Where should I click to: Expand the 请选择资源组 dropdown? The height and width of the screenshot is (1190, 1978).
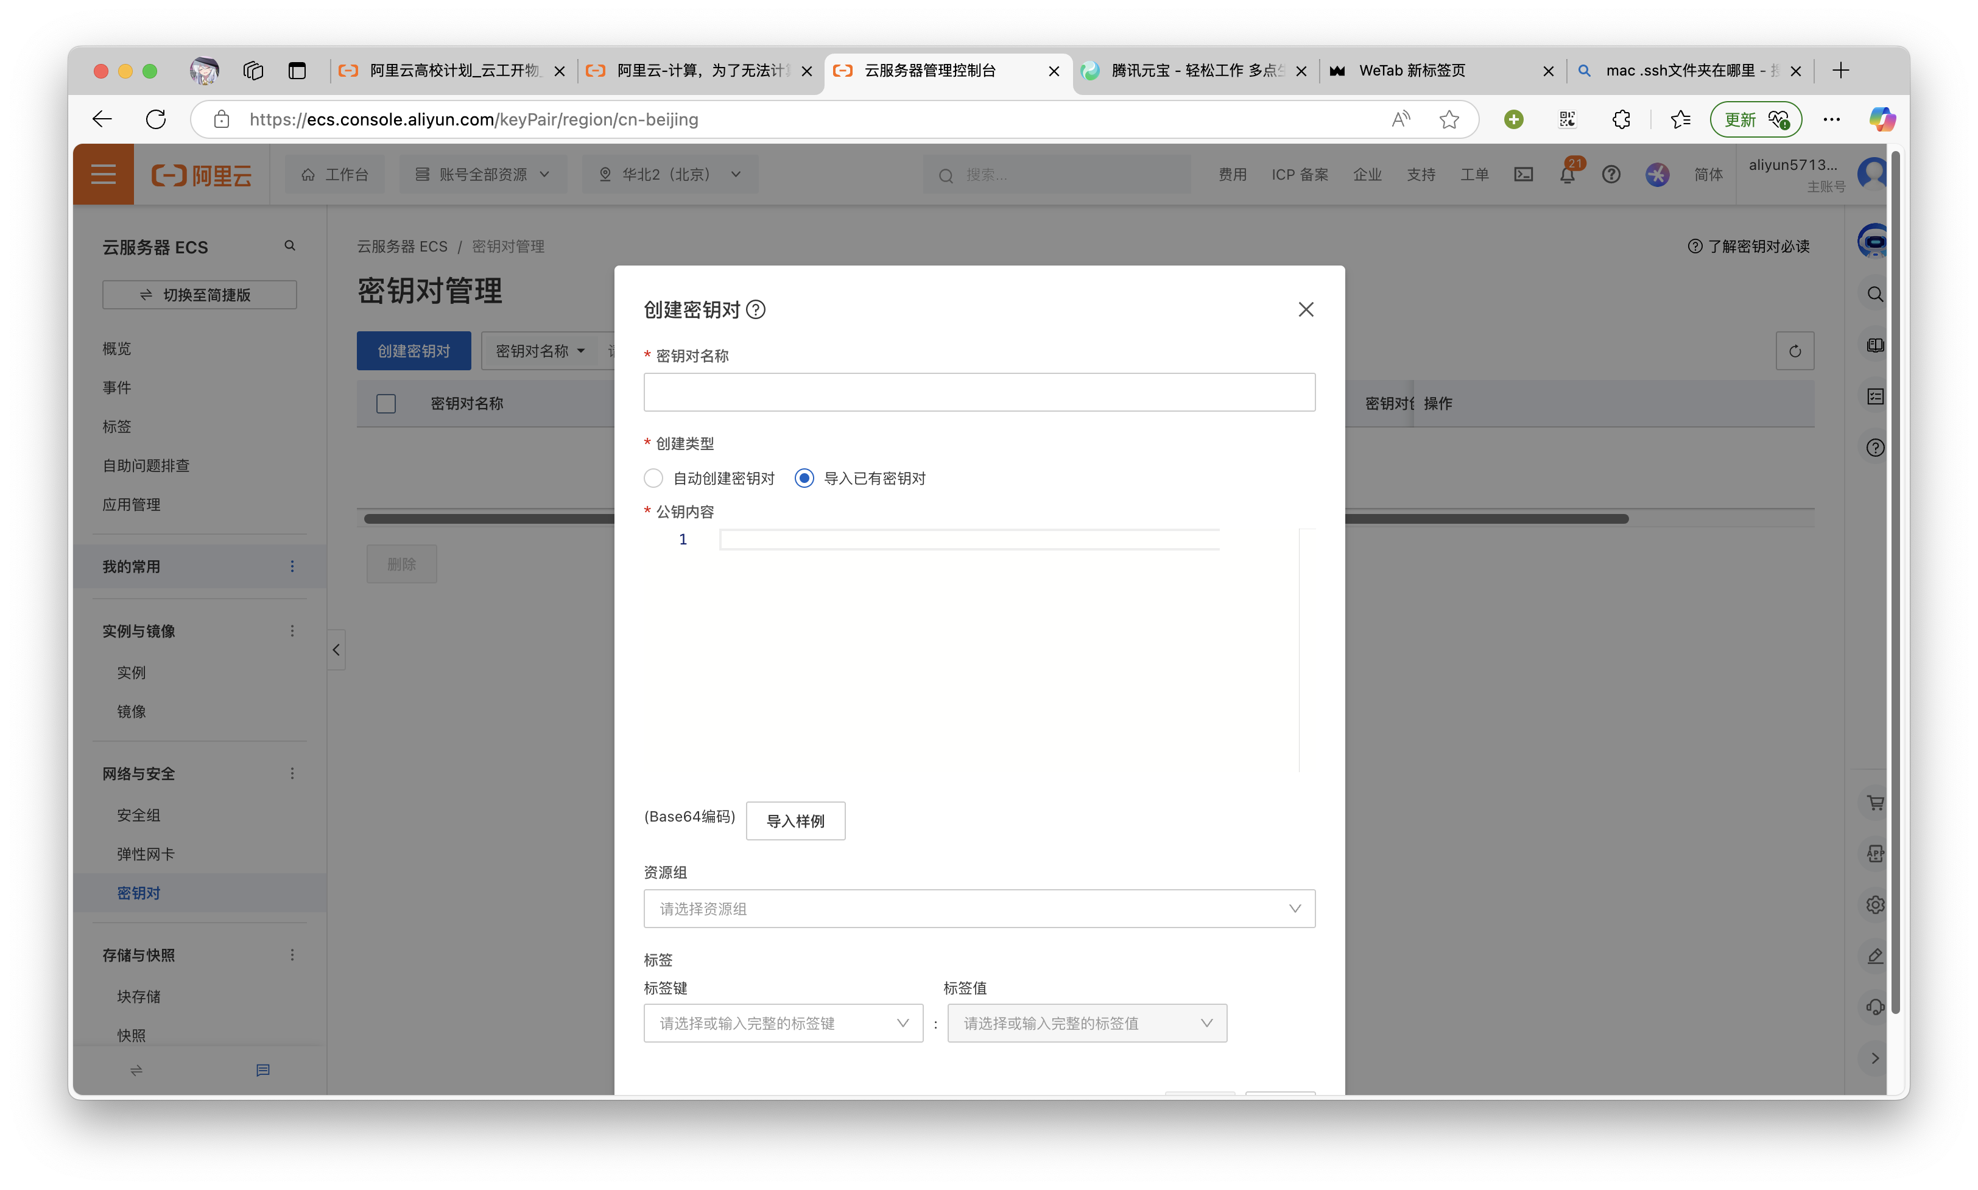coord(979,909)
